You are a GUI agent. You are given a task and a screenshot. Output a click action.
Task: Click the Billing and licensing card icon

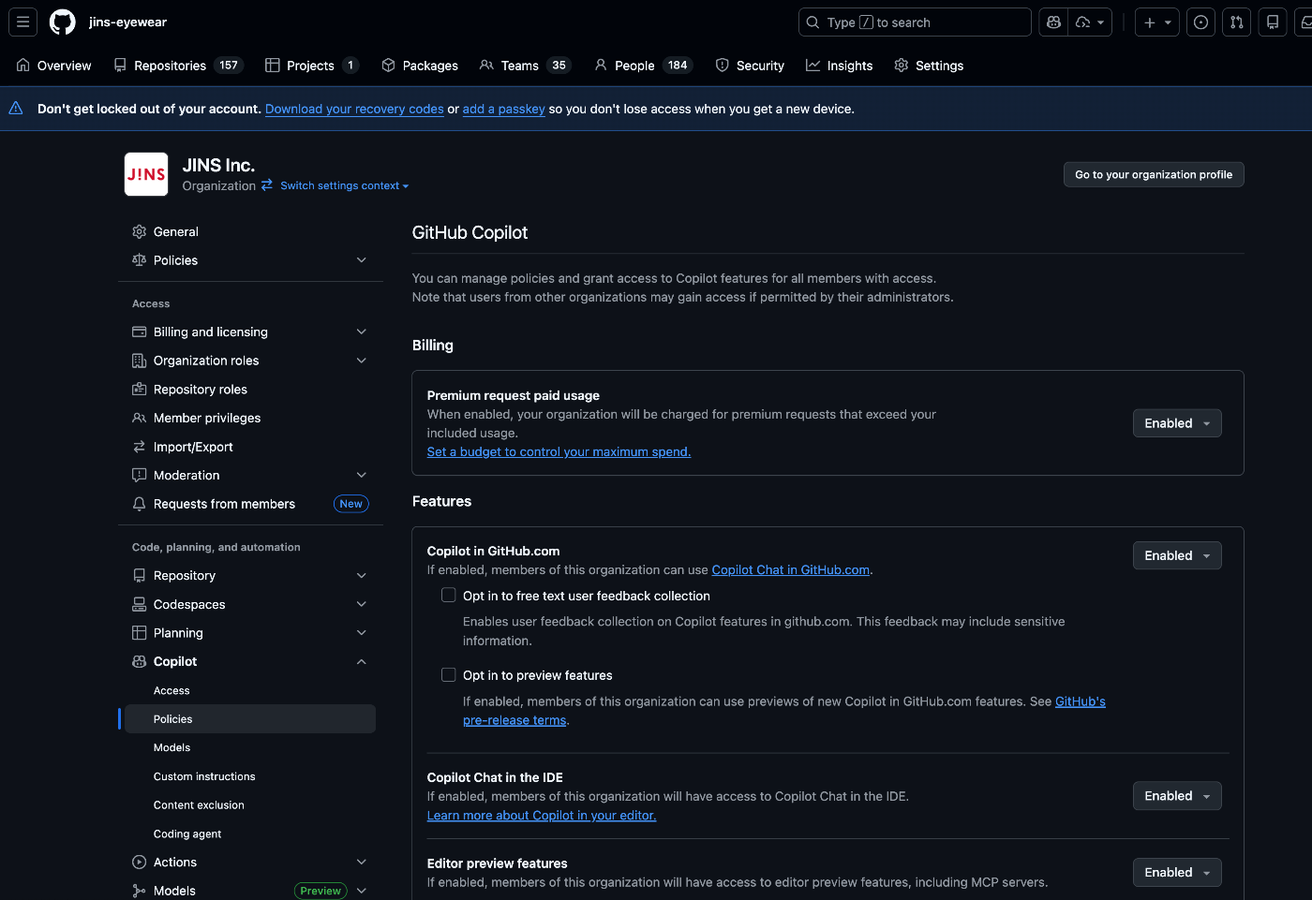140,332
